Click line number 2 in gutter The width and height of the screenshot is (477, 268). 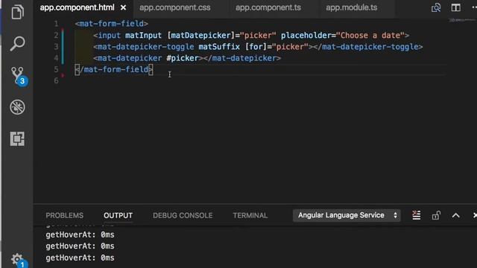[x=56, y=35]
